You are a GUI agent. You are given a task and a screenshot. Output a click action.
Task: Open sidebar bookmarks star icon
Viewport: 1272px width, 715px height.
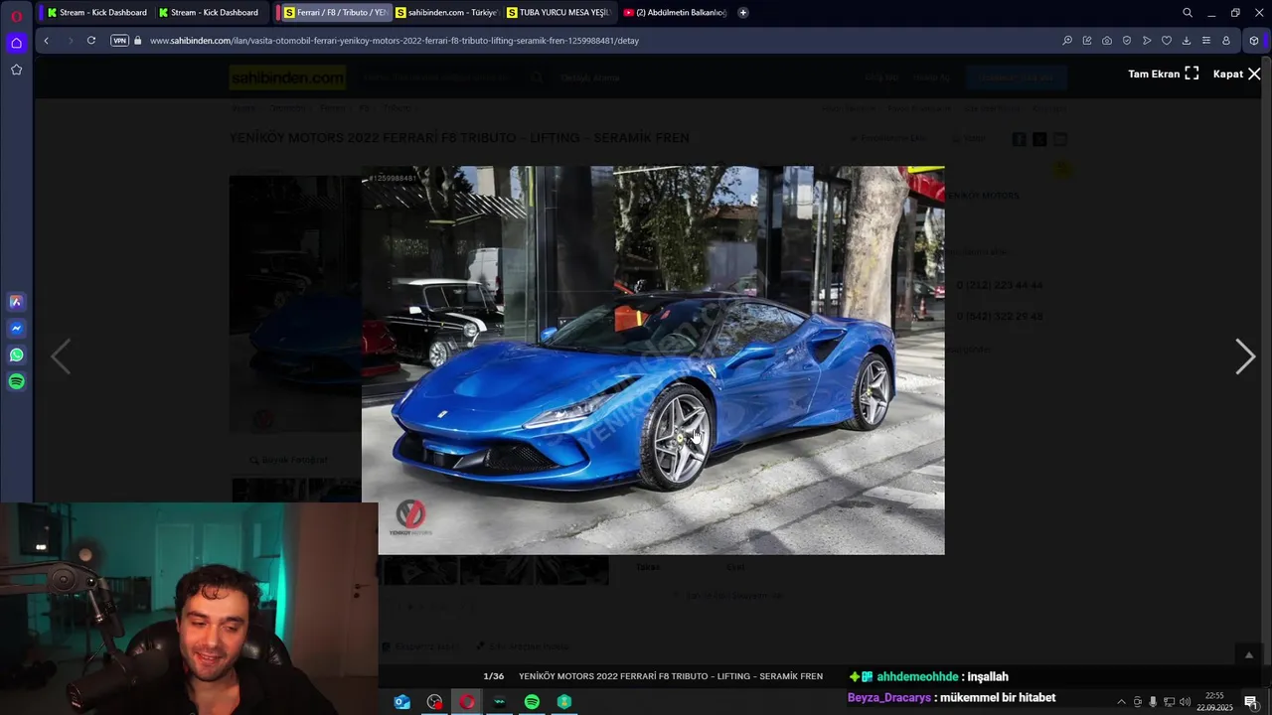click(16, 70)
